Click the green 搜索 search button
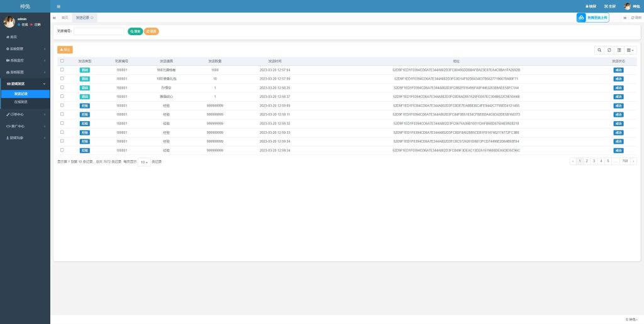 pyautogui.click(x=135, y=31)
